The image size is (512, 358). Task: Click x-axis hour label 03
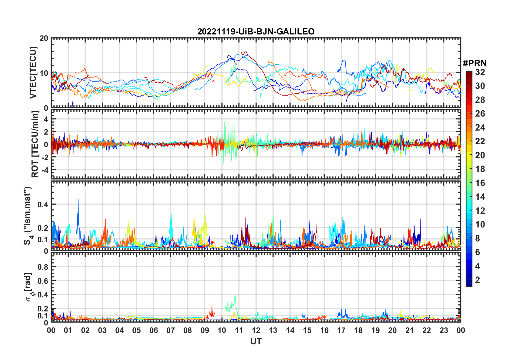(102, 330)
